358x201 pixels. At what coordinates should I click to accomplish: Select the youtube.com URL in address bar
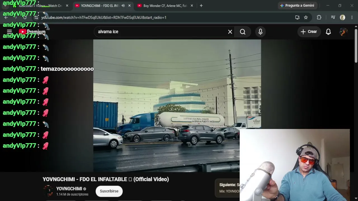pos(104,17)
